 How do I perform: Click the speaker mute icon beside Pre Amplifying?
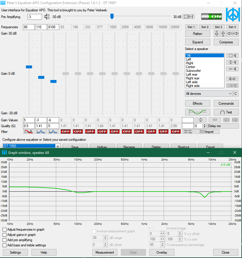point(47,17)
